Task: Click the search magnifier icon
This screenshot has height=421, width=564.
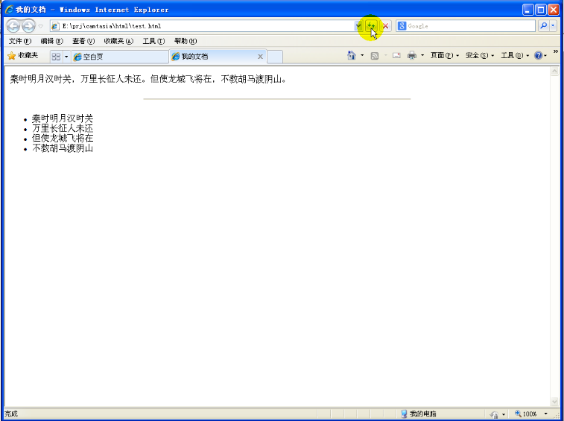Action: click(543, 26)
